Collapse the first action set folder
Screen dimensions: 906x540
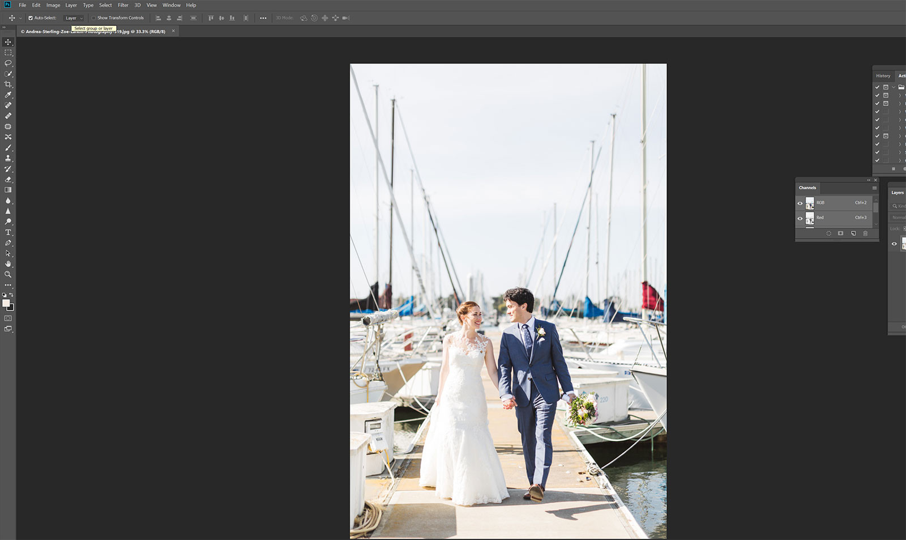(x=894, y=87)
